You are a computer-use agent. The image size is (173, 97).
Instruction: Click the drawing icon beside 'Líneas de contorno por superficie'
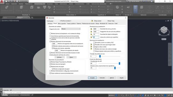pos(91,37)
